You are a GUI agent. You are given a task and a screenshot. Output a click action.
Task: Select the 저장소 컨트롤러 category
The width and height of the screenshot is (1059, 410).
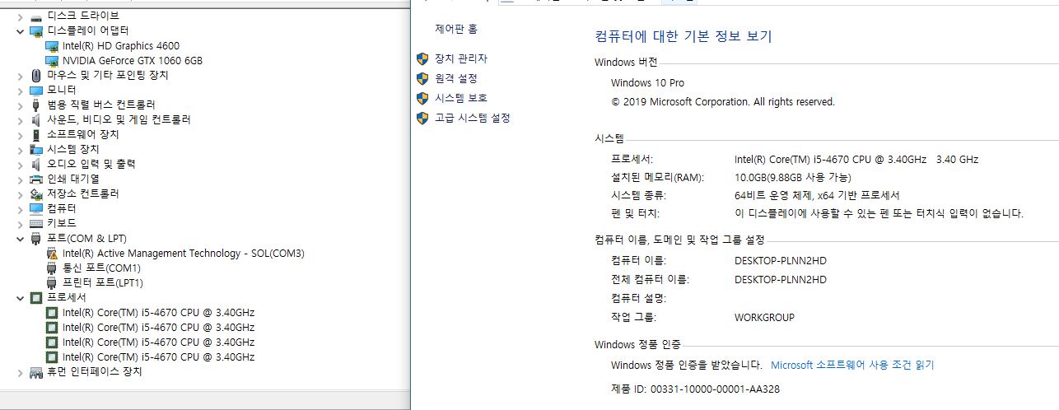83,193
